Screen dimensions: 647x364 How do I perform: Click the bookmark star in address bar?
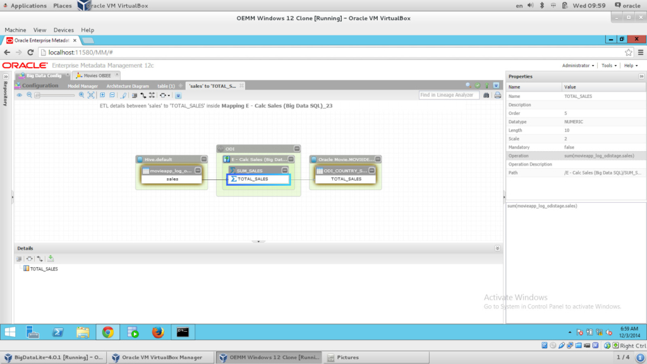click(629, 52)
